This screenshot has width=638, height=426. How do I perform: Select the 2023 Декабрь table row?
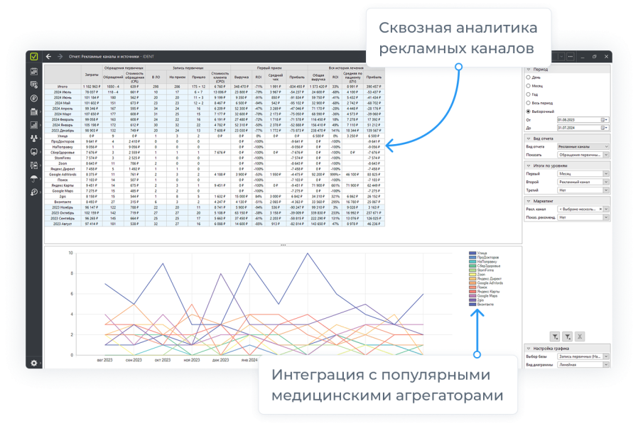point(215,131)
